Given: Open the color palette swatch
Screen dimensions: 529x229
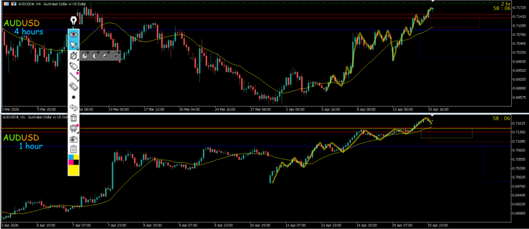Looking at the screenshot, I should pyautogui.click(x=74, y=165).
